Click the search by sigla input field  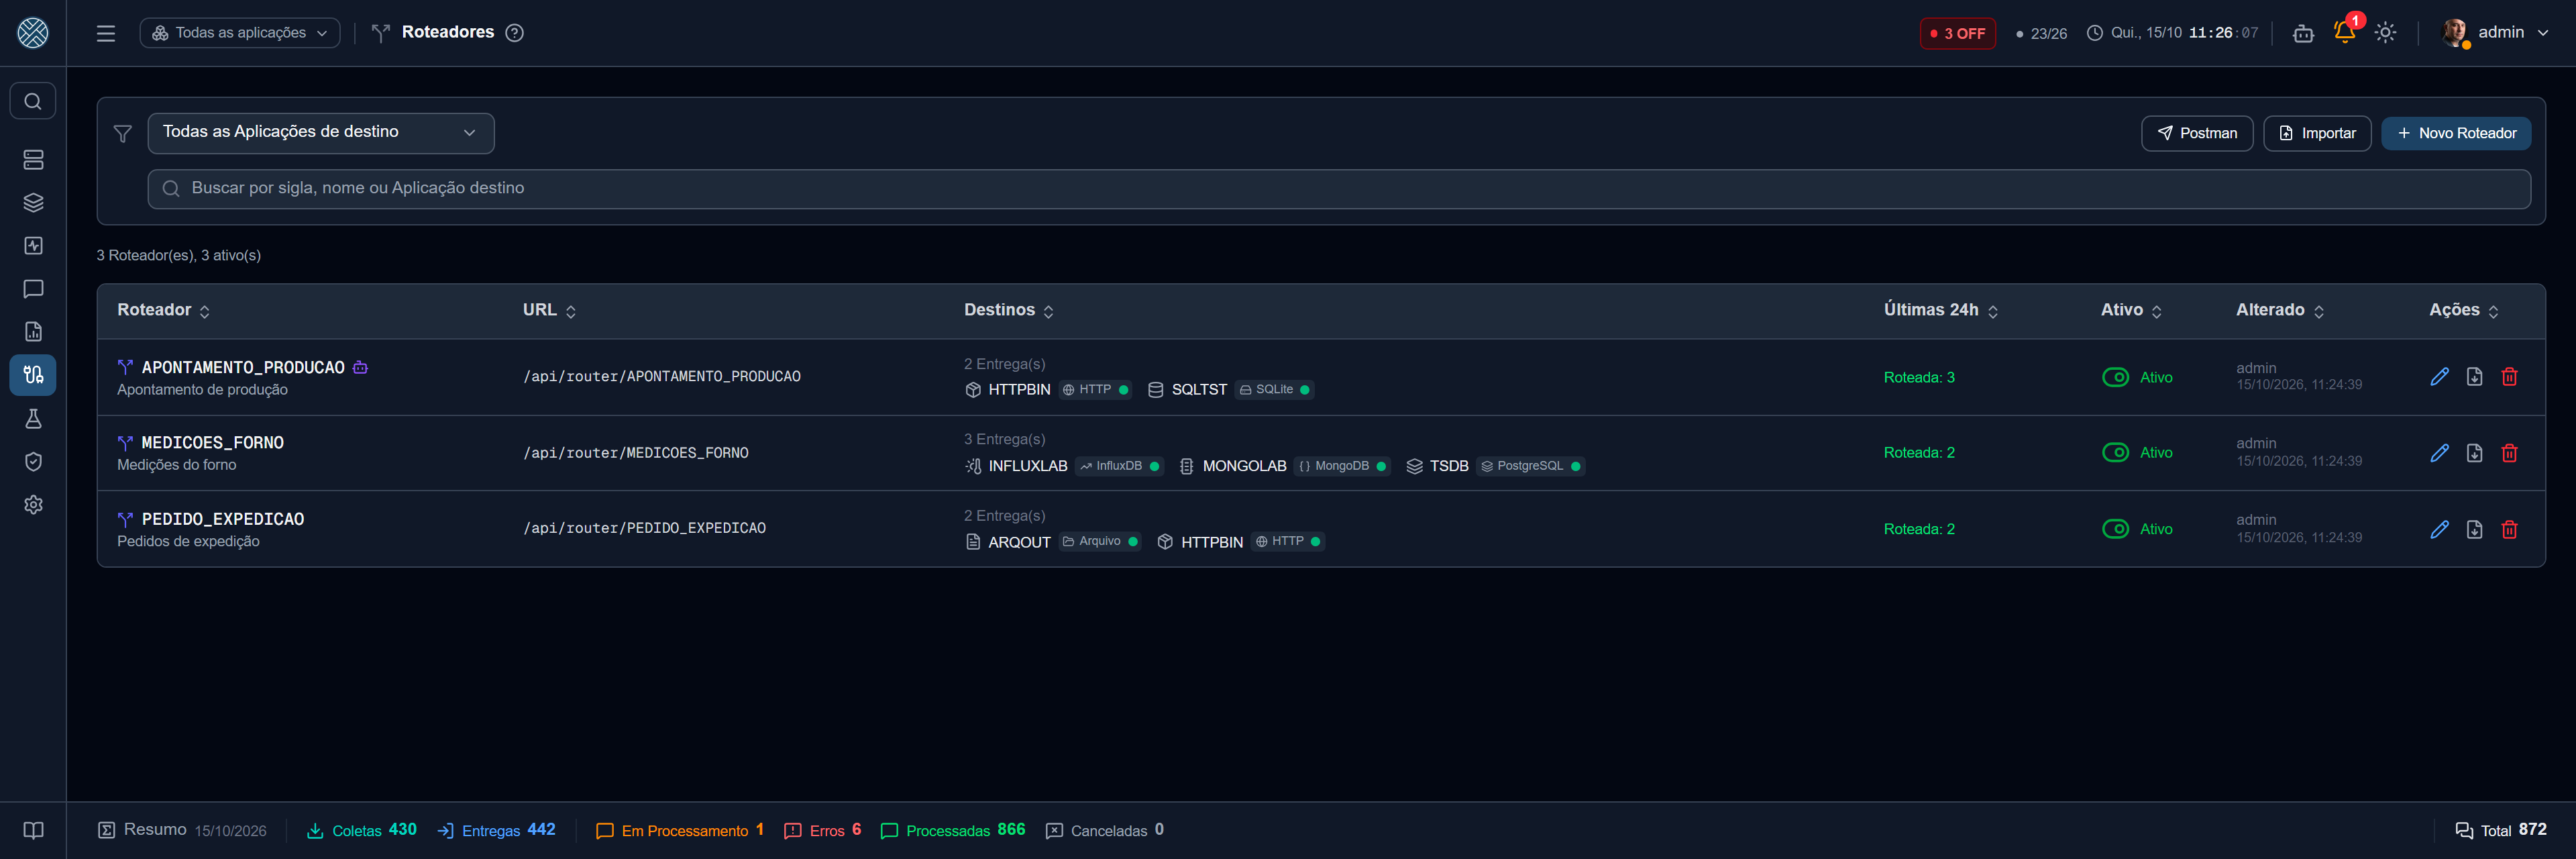point(1339,189)
